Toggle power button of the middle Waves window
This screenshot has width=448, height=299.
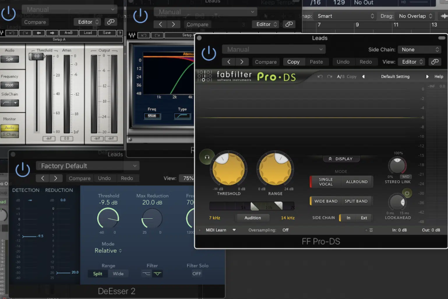[x=140, y=16]
